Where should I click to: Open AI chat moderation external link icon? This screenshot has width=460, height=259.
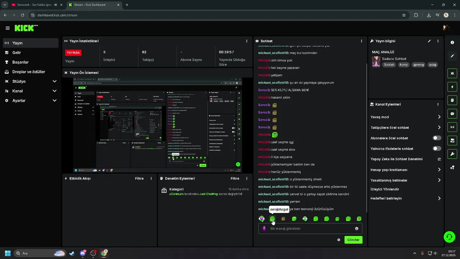tap(439, 159)
